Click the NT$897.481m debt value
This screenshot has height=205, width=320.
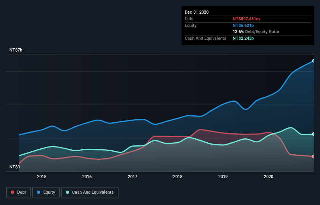tap(246, 19)
